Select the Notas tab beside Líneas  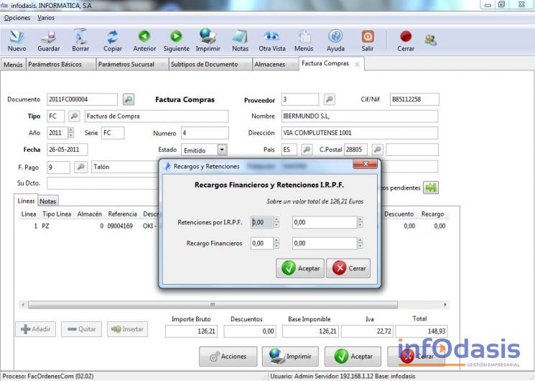(x=48, y=201)
